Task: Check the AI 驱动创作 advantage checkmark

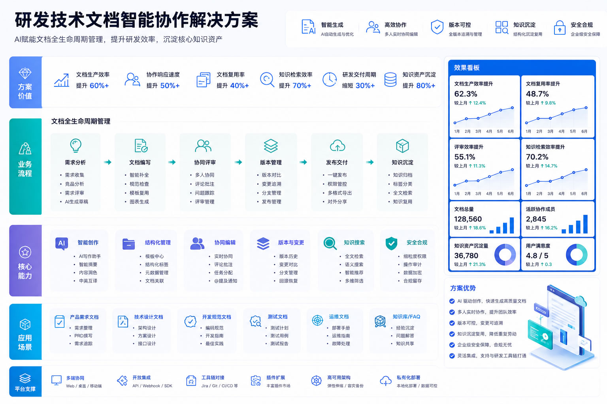Action: coord(452,301)
